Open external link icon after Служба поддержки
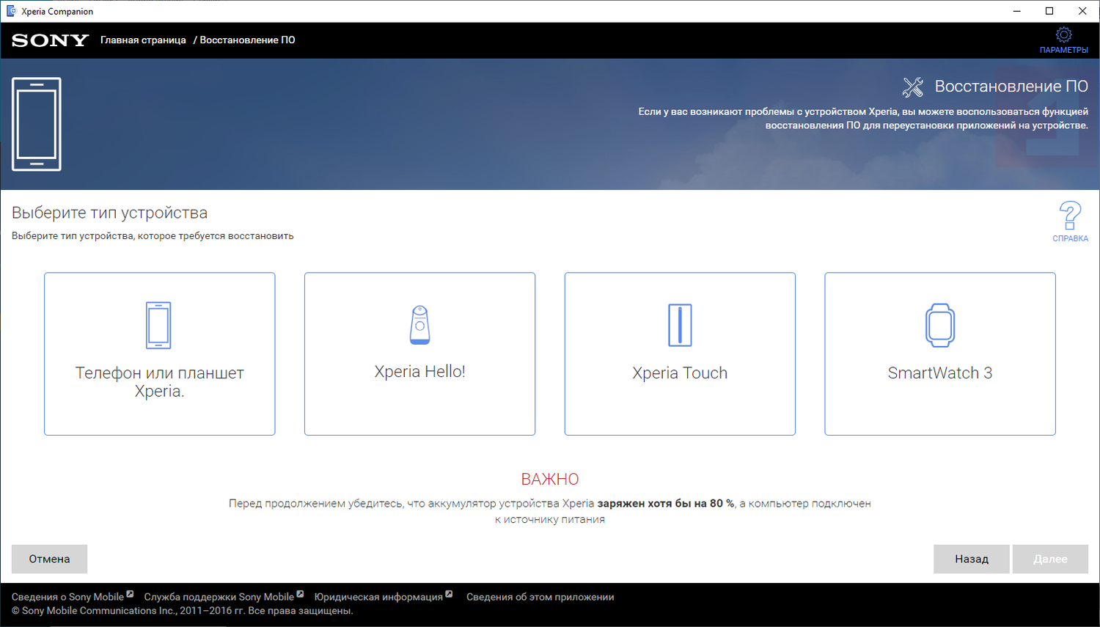This screenshot has width=1100, height=627. tap(300, 594)
